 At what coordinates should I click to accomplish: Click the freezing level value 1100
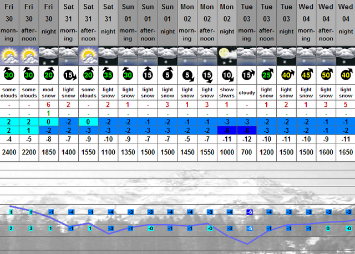pos(108,152)
